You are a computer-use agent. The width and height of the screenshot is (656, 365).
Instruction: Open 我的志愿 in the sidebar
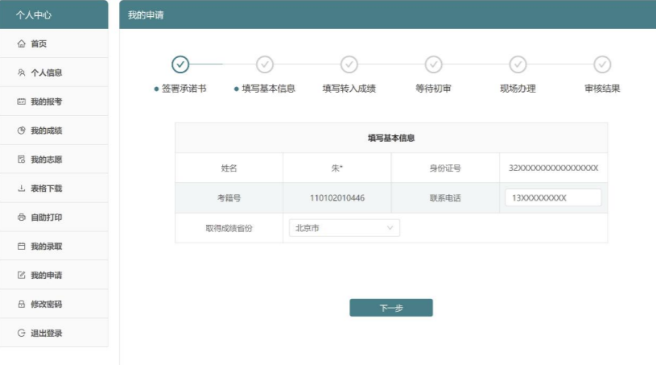coord(46,160)
